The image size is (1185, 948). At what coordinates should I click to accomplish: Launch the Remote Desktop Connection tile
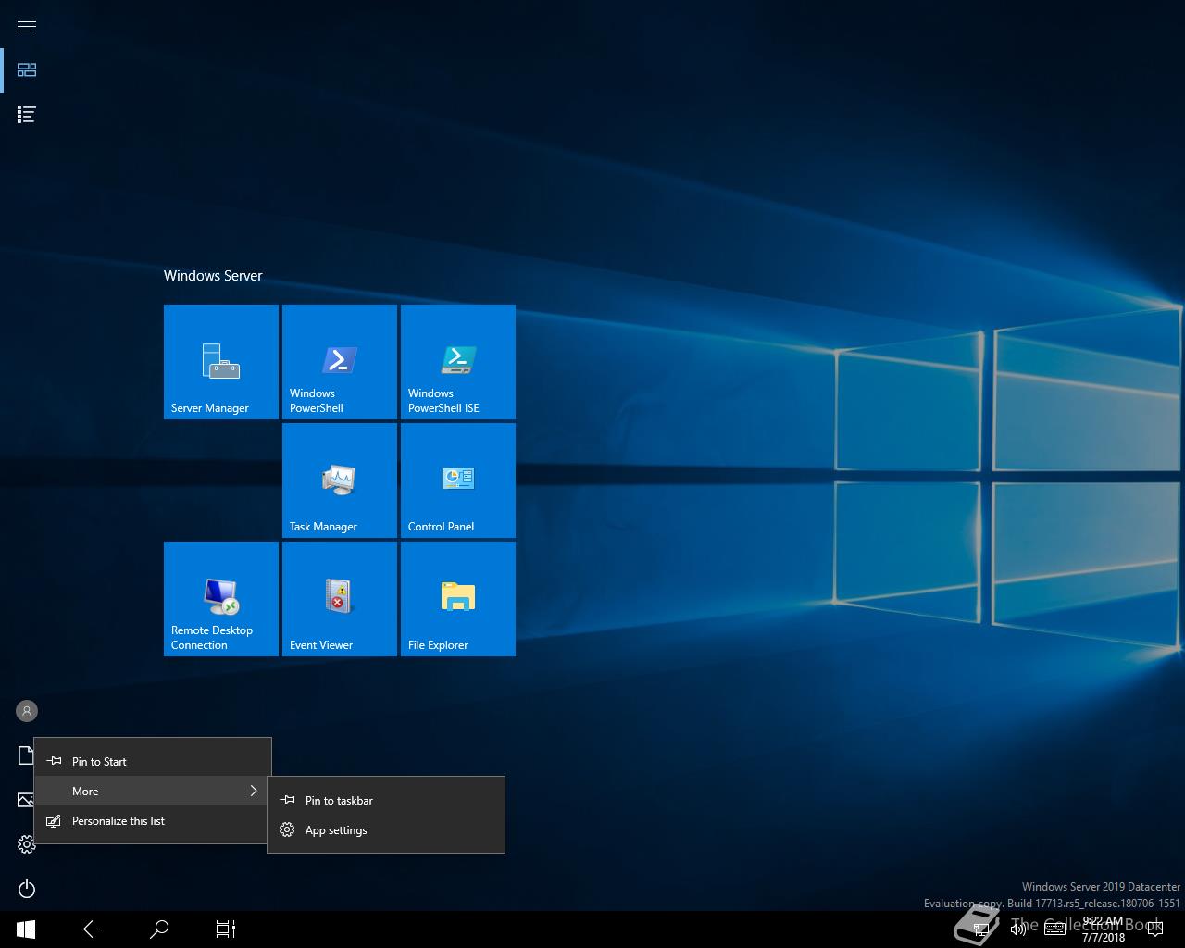[x=220, y=599]
